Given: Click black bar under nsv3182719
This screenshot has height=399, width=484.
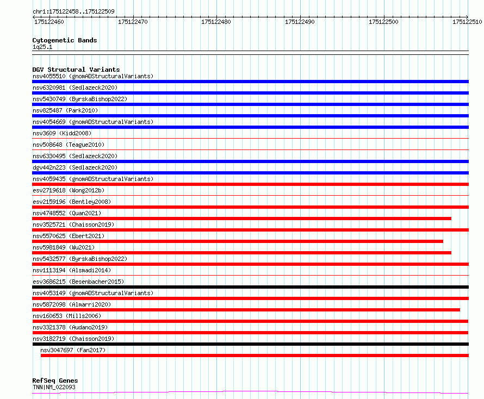Looking at the screenshot, I should tap(250, 344).
